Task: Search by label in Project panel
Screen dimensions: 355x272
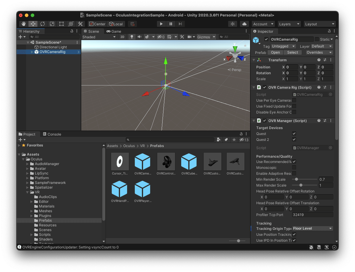Action: [x=226, y=140]
